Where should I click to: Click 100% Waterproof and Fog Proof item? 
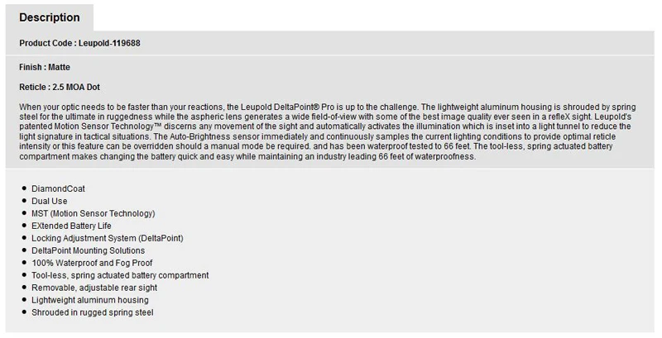pos(92,263)
